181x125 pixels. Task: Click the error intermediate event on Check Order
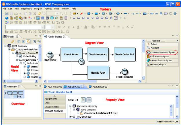pos(81,62)
